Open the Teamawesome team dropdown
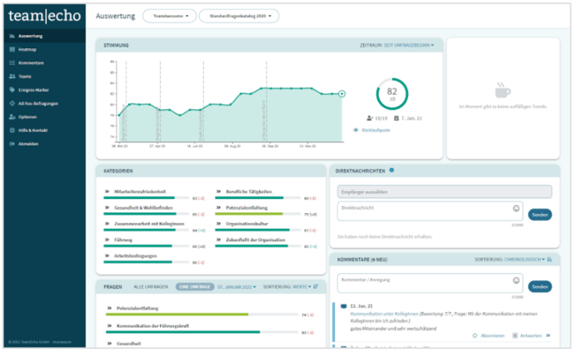The height and width of the screenshot is (352, 573). coord(170,16)
